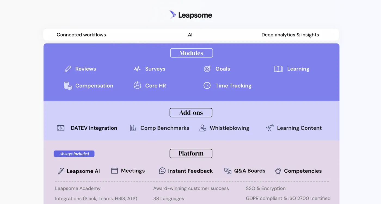Open the Core HR module label

click(155, 85)
